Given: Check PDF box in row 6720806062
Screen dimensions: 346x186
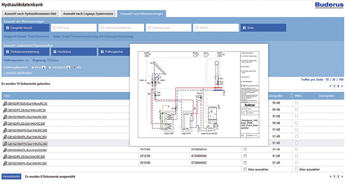Looking at the screenshot, I should point(245,163).
